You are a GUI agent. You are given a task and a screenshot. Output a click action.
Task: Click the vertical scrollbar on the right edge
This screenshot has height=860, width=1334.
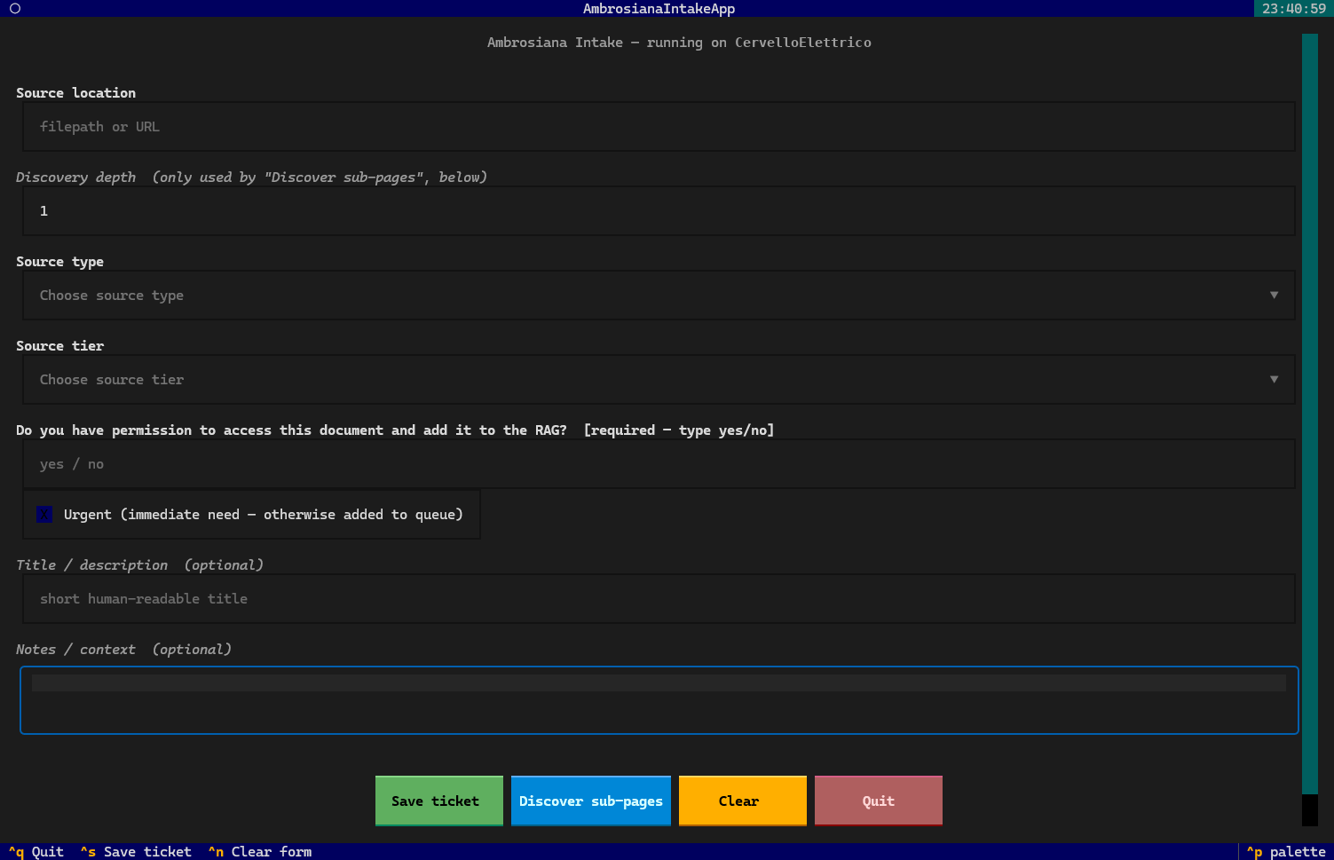pyautogui.click(x=1310, y=430)
